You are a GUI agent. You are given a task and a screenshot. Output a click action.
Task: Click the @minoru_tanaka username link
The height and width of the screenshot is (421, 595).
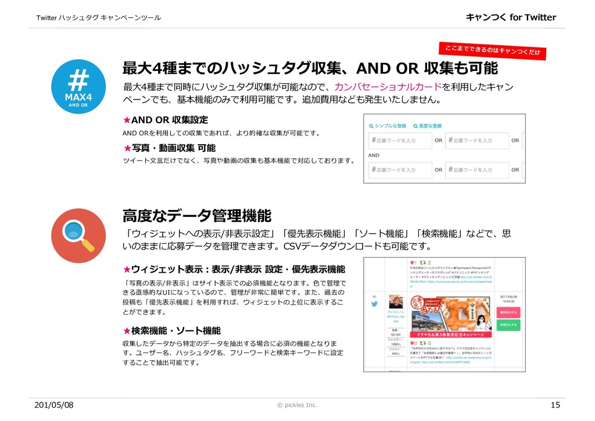[396, 319]
